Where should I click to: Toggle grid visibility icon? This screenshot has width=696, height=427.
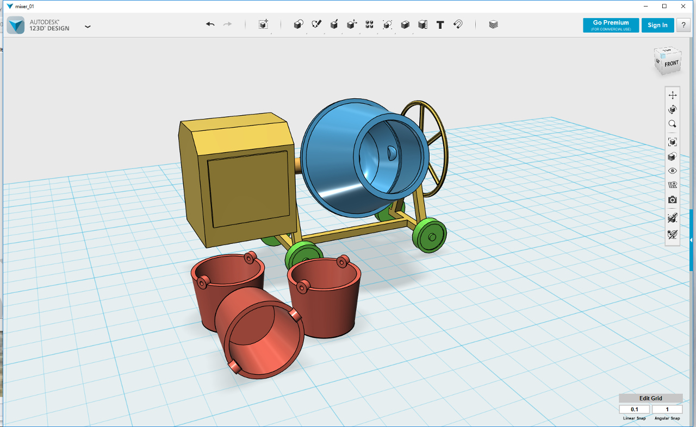(x=673, y=185)
